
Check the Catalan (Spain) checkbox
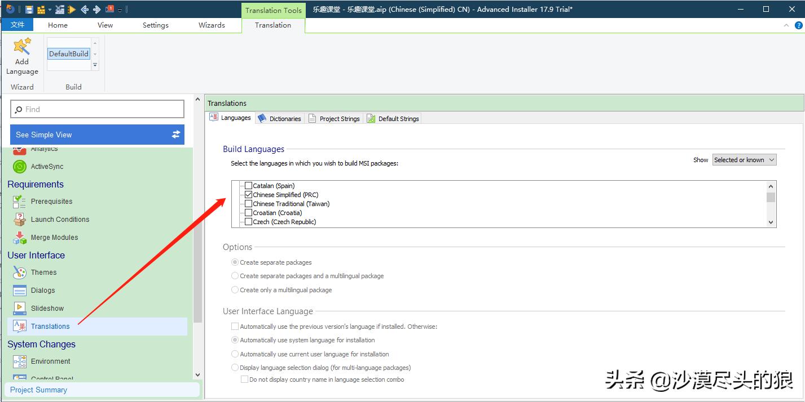pyautogui.click(x=249, y=186)
